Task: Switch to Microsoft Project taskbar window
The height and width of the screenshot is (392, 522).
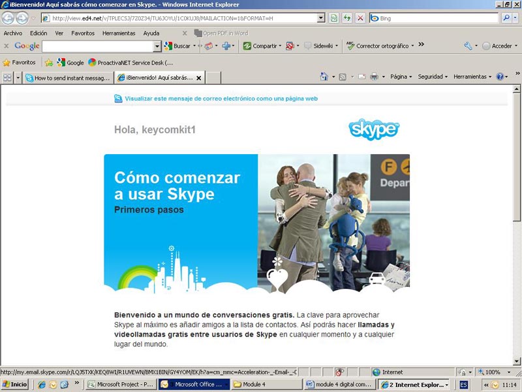Action: 121,384
